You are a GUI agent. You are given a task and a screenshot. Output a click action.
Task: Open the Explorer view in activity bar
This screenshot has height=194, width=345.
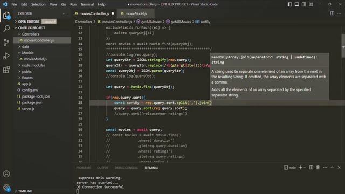tap(6, 16)
